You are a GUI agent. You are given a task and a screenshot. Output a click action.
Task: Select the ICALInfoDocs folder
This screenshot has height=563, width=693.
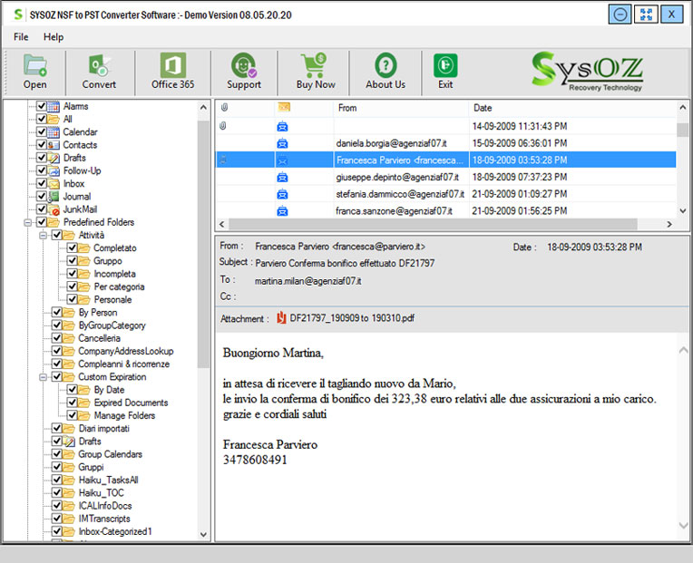(x=105, y=506)
